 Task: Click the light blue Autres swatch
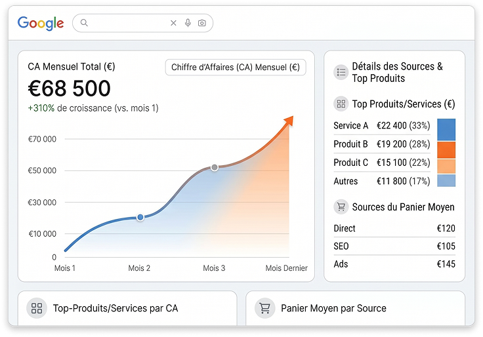point(446,181)
